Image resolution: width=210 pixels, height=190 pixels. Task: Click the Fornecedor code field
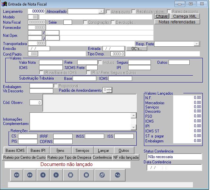pyautogui.click(x=37, y=28)
